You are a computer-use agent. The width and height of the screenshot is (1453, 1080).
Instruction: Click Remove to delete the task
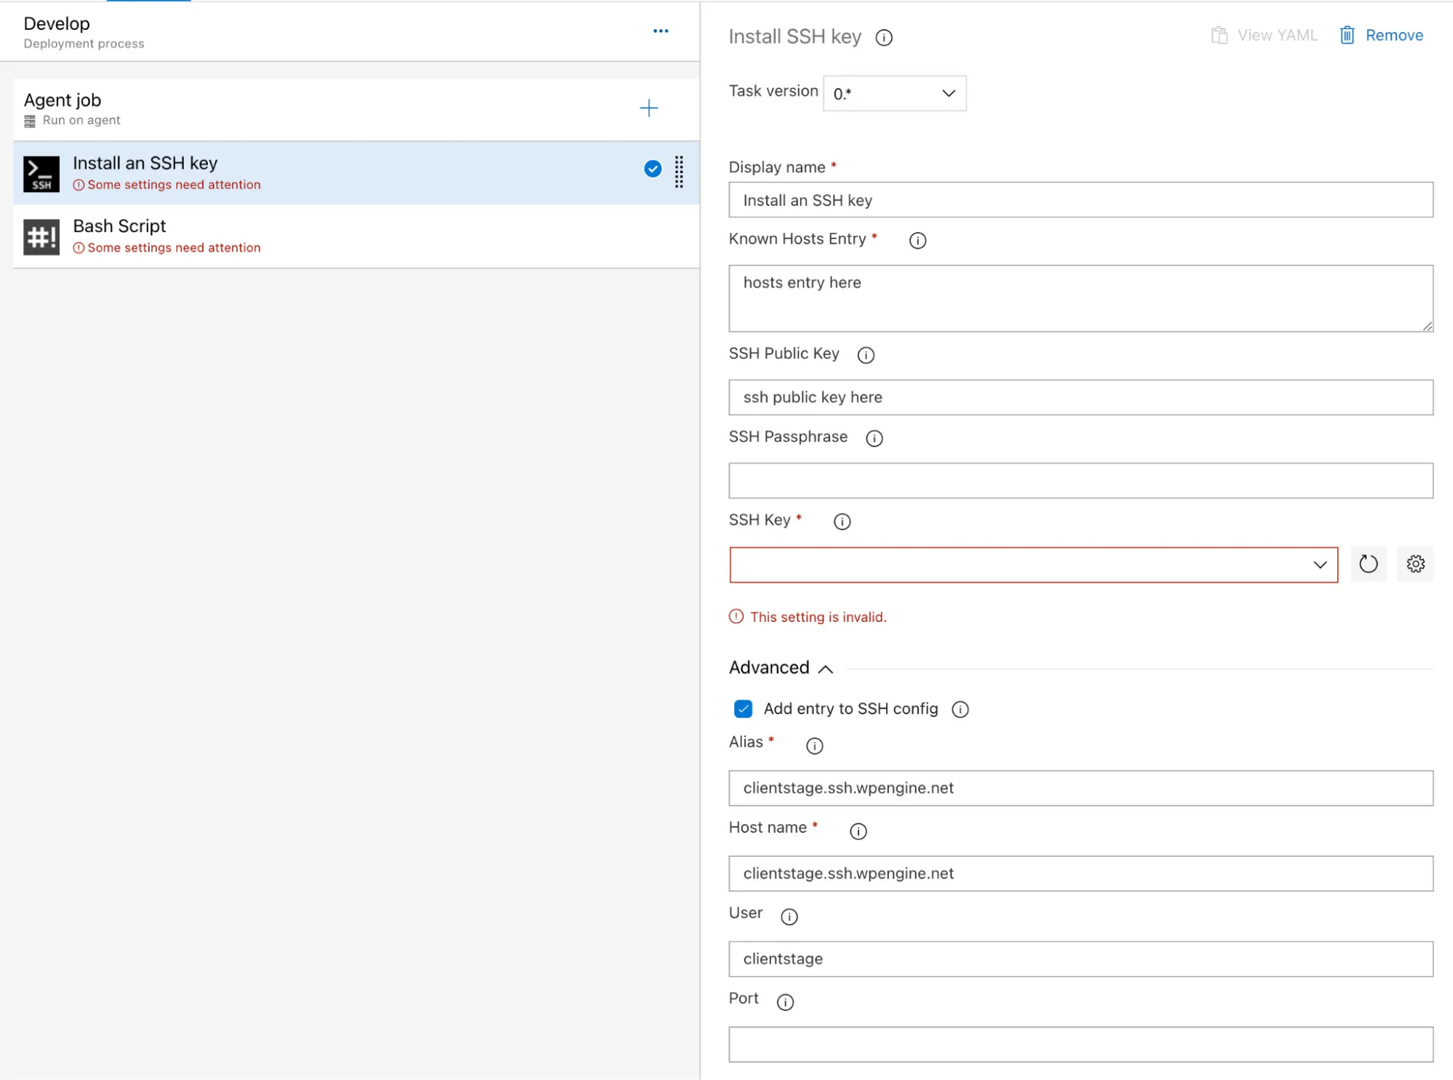1393,34
